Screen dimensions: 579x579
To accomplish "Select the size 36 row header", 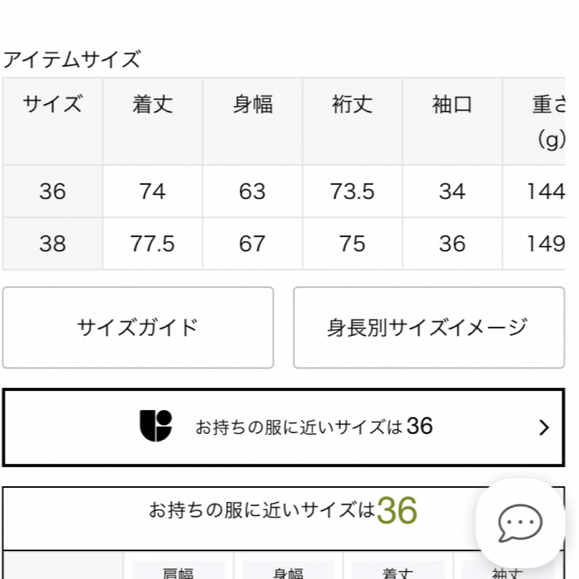I will pos(53,191).
